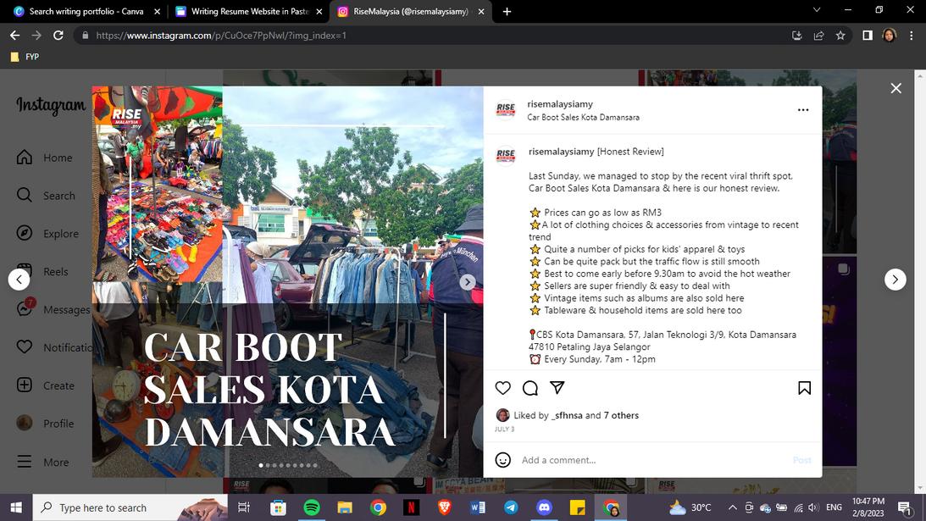Click the carousel's first pagination dot
926x521 pixels.
pyautogui.click(x=261, y=465)
